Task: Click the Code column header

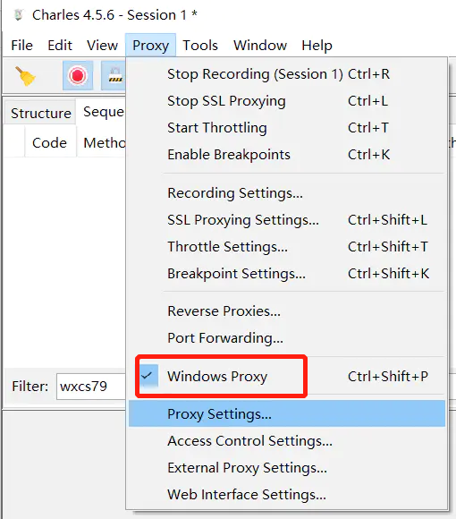Action: click(x=49, y=143)
